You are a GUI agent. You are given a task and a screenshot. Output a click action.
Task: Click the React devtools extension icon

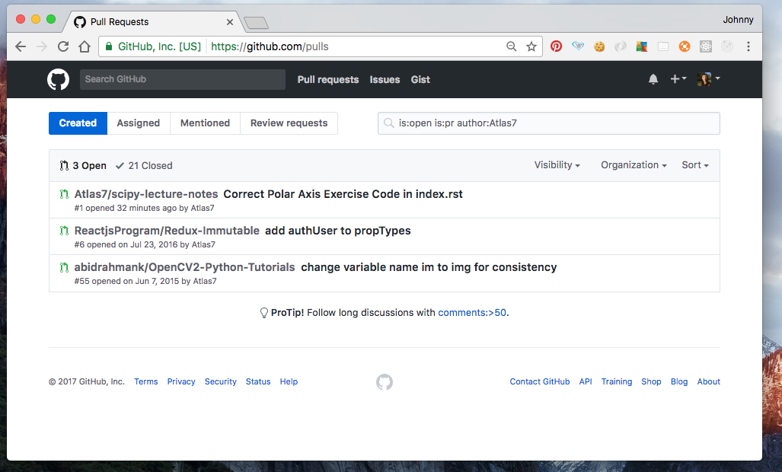pos(705,46)
